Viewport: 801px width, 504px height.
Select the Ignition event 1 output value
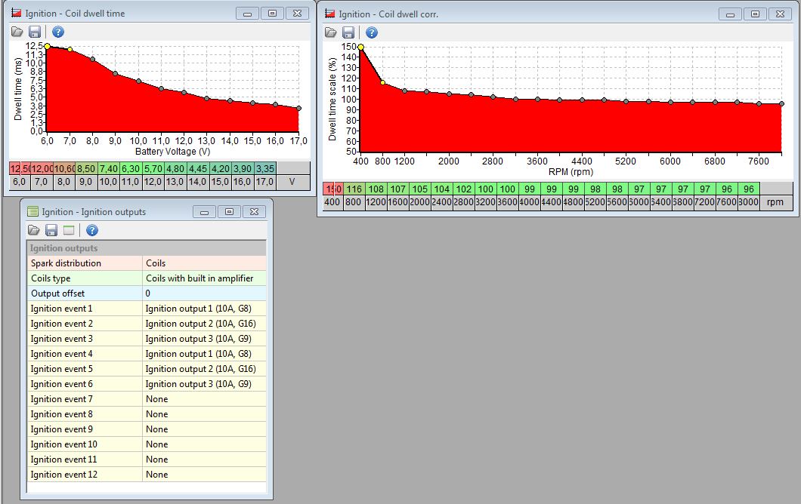(204, 309)
